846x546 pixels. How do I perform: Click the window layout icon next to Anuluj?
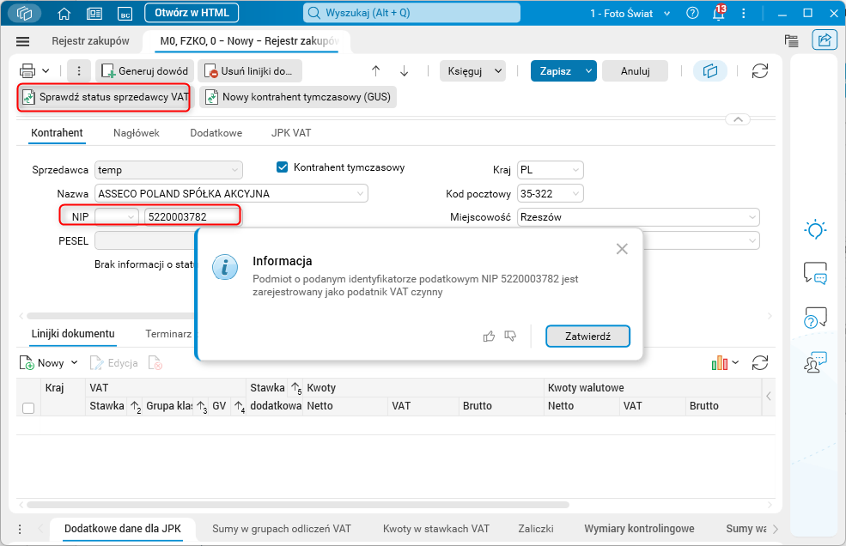(710, 70)
